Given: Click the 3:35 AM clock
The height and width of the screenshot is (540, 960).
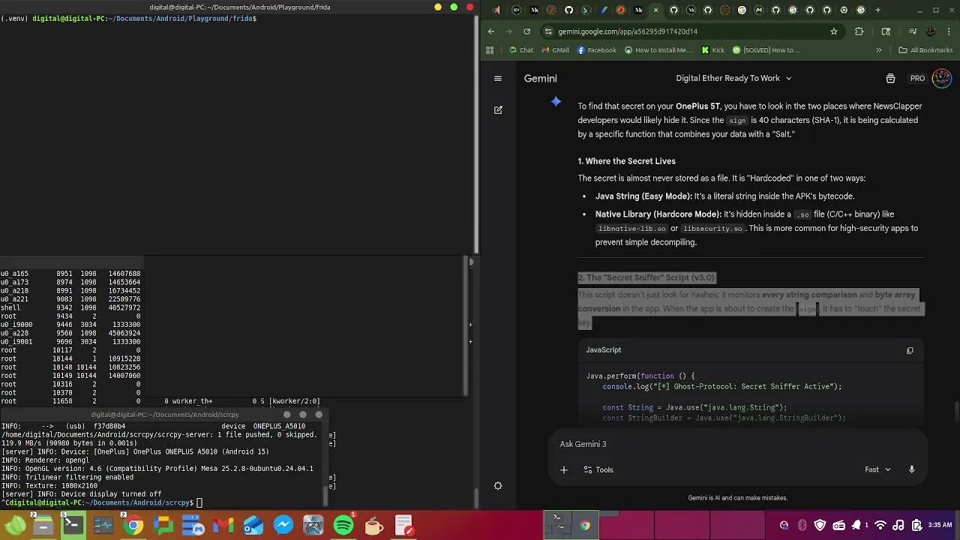Looking at the screenshot, I should pyautogui.click(x=940, y=525).
